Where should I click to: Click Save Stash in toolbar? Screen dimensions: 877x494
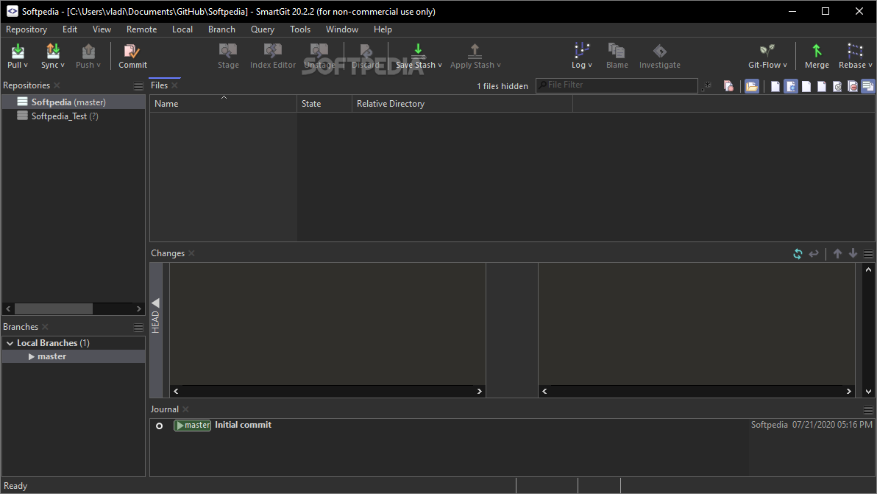click(x=419, y=56)
